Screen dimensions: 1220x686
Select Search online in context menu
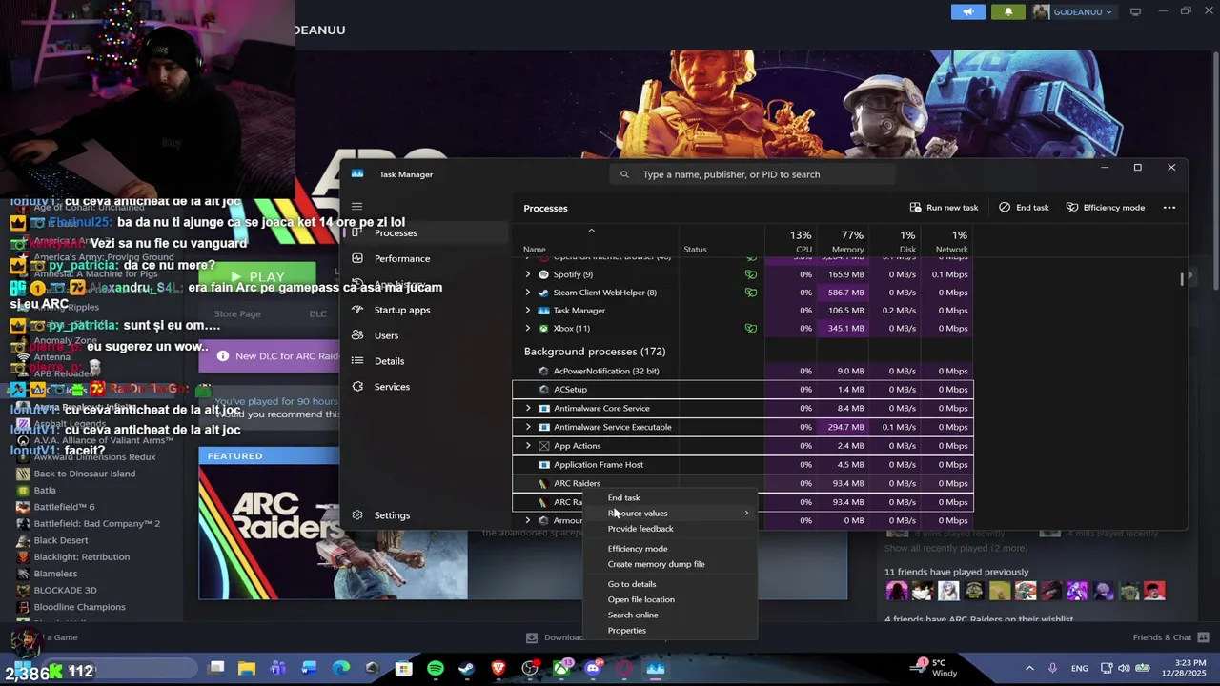[x=633, y=615]
